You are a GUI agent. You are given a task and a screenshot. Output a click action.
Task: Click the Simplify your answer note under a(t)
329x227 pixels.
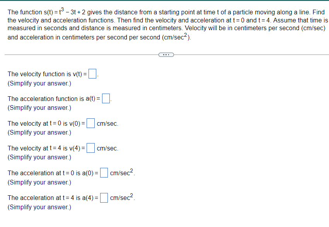[39, 108]
